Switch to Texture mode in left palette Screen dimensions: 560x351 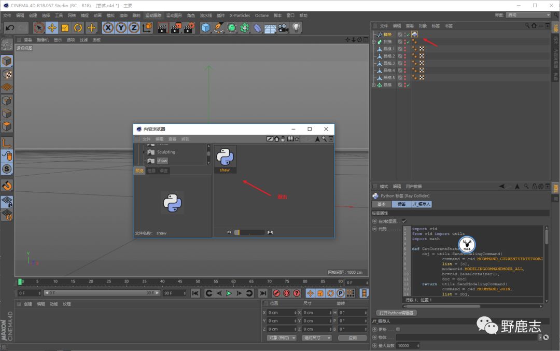point(7,74)
